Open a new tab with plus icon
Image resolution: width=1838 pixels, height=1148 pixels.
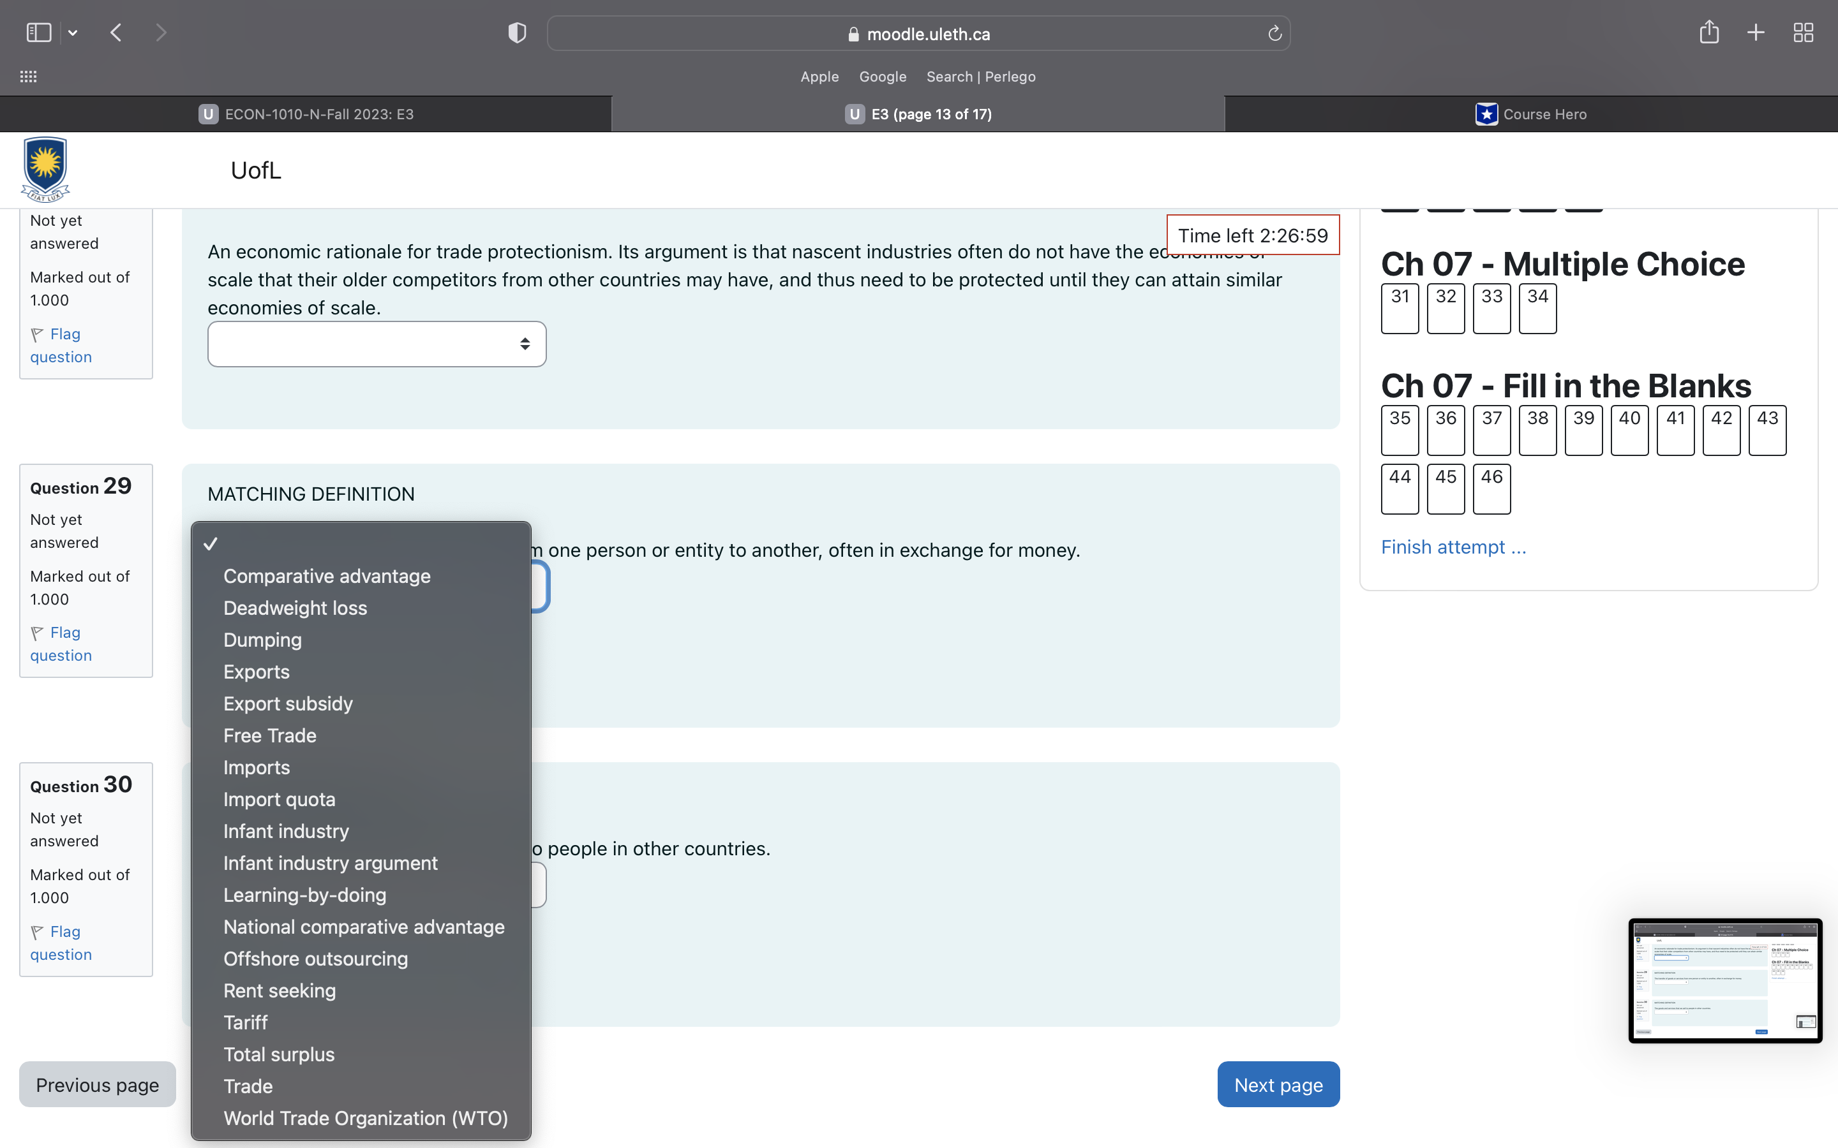(1755, 33)
